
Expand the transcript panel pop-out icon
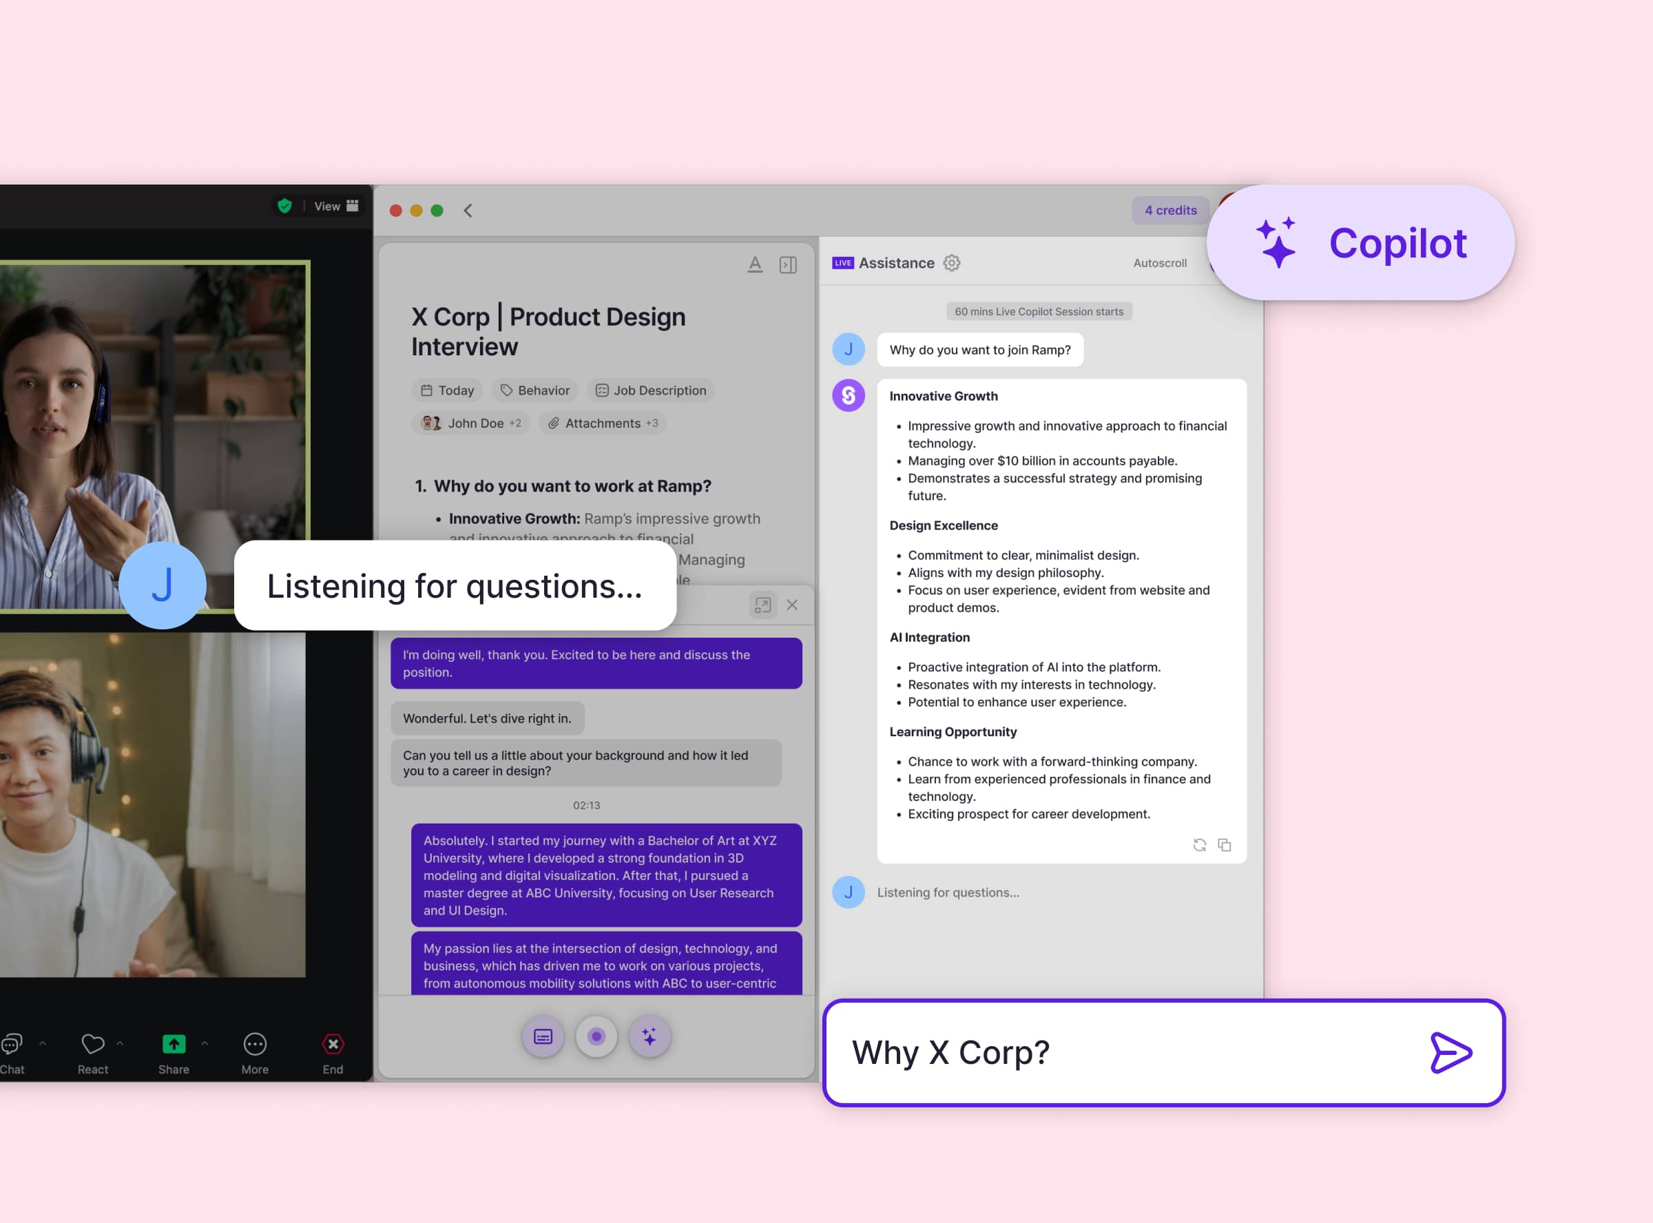[x=762, y=605]
